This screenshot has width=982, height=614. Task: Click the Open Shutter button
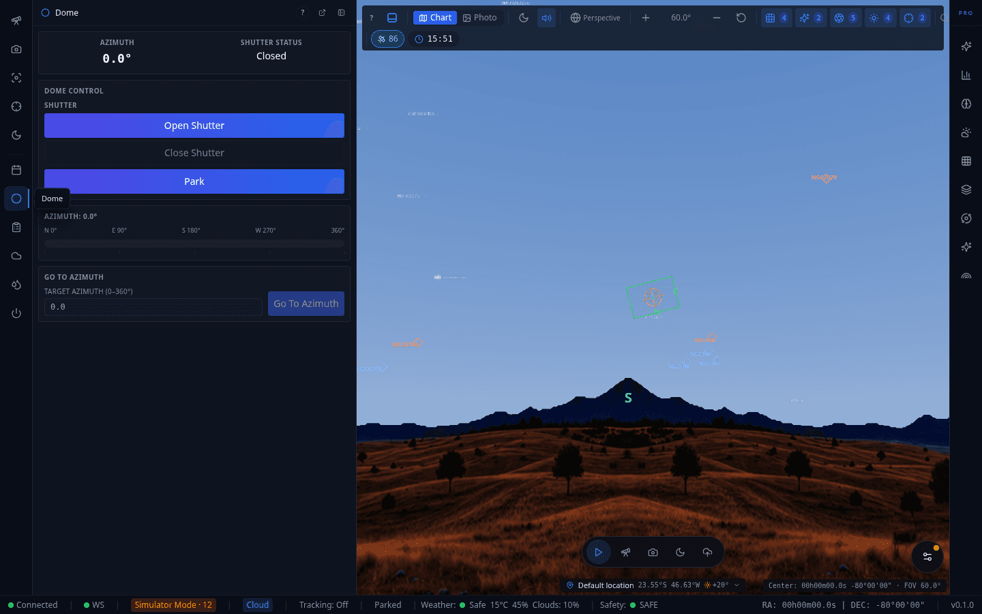click(x=194, y=126)
